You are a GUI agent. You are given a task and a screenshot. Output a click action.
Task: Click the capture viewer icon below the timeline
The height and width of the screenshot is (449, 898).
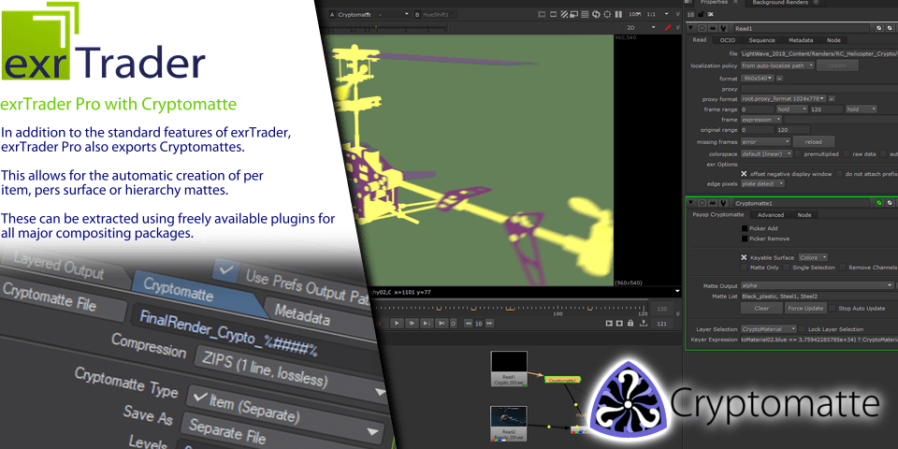tap(619, 323)
